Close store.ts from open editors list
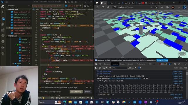Image resolution: width=188 pixels, height=105 pixels. pyautogui.click(x=10, y=28)
